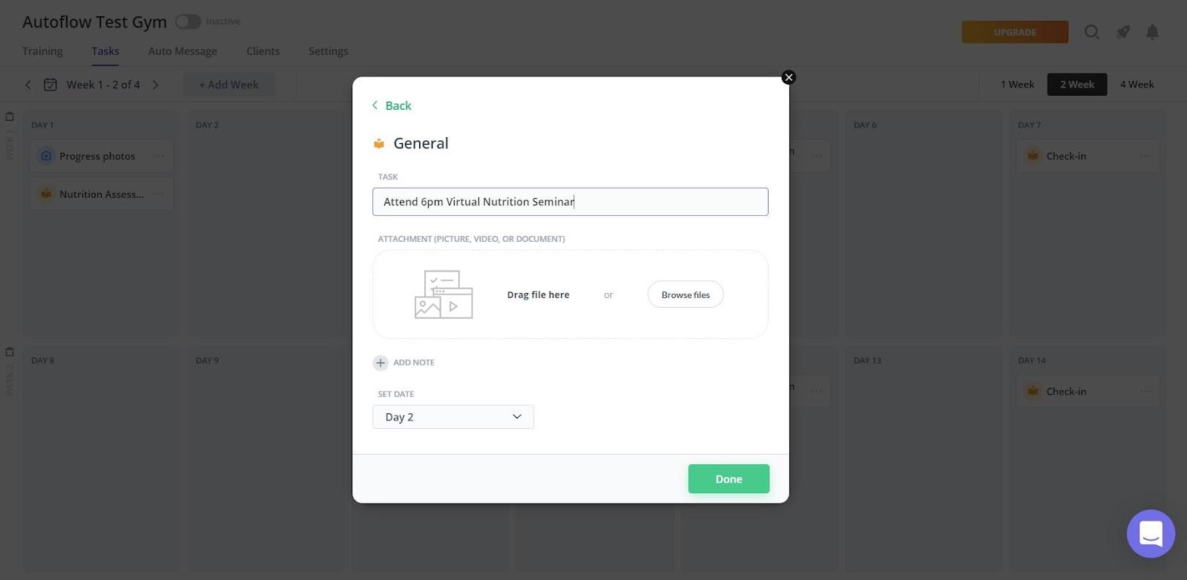The height and width of the screenshot is (580, 1187).
Task: Click the calendar icon beside Week 1-2
Action: pyautogui.click(x=50, y=85)
